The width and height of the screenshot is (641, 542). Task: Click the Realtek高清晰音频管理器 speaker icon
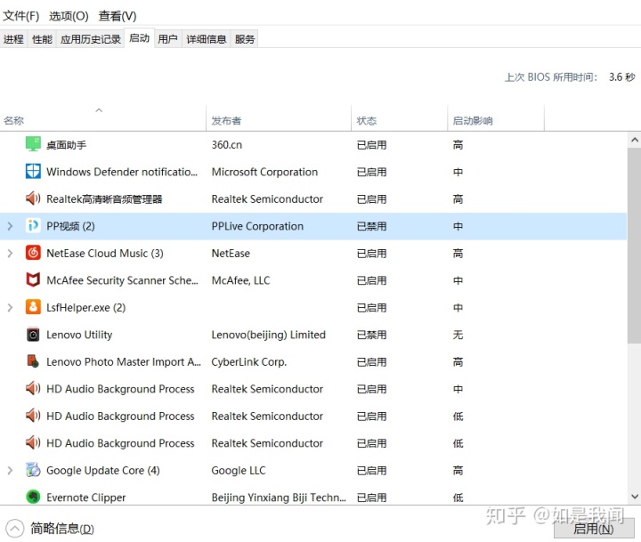tap(33, 198)
